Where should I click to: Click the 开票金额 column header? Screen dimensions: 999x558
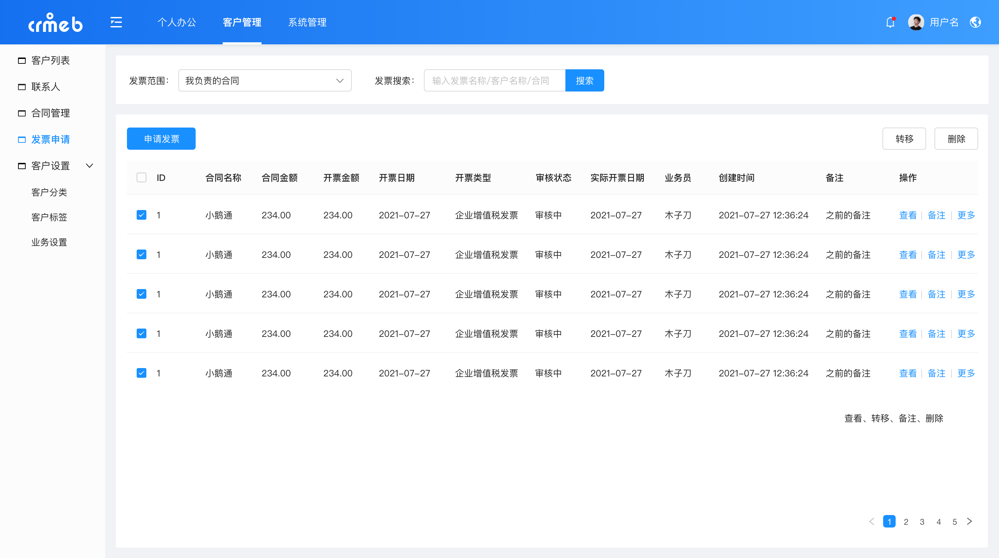tap(341, 178)
